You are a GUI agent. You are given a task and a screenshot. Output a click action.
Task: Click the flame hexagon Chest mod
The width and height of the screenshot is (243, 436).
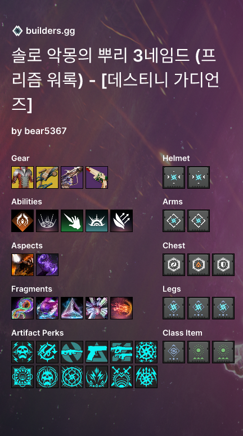coord(199,265)
